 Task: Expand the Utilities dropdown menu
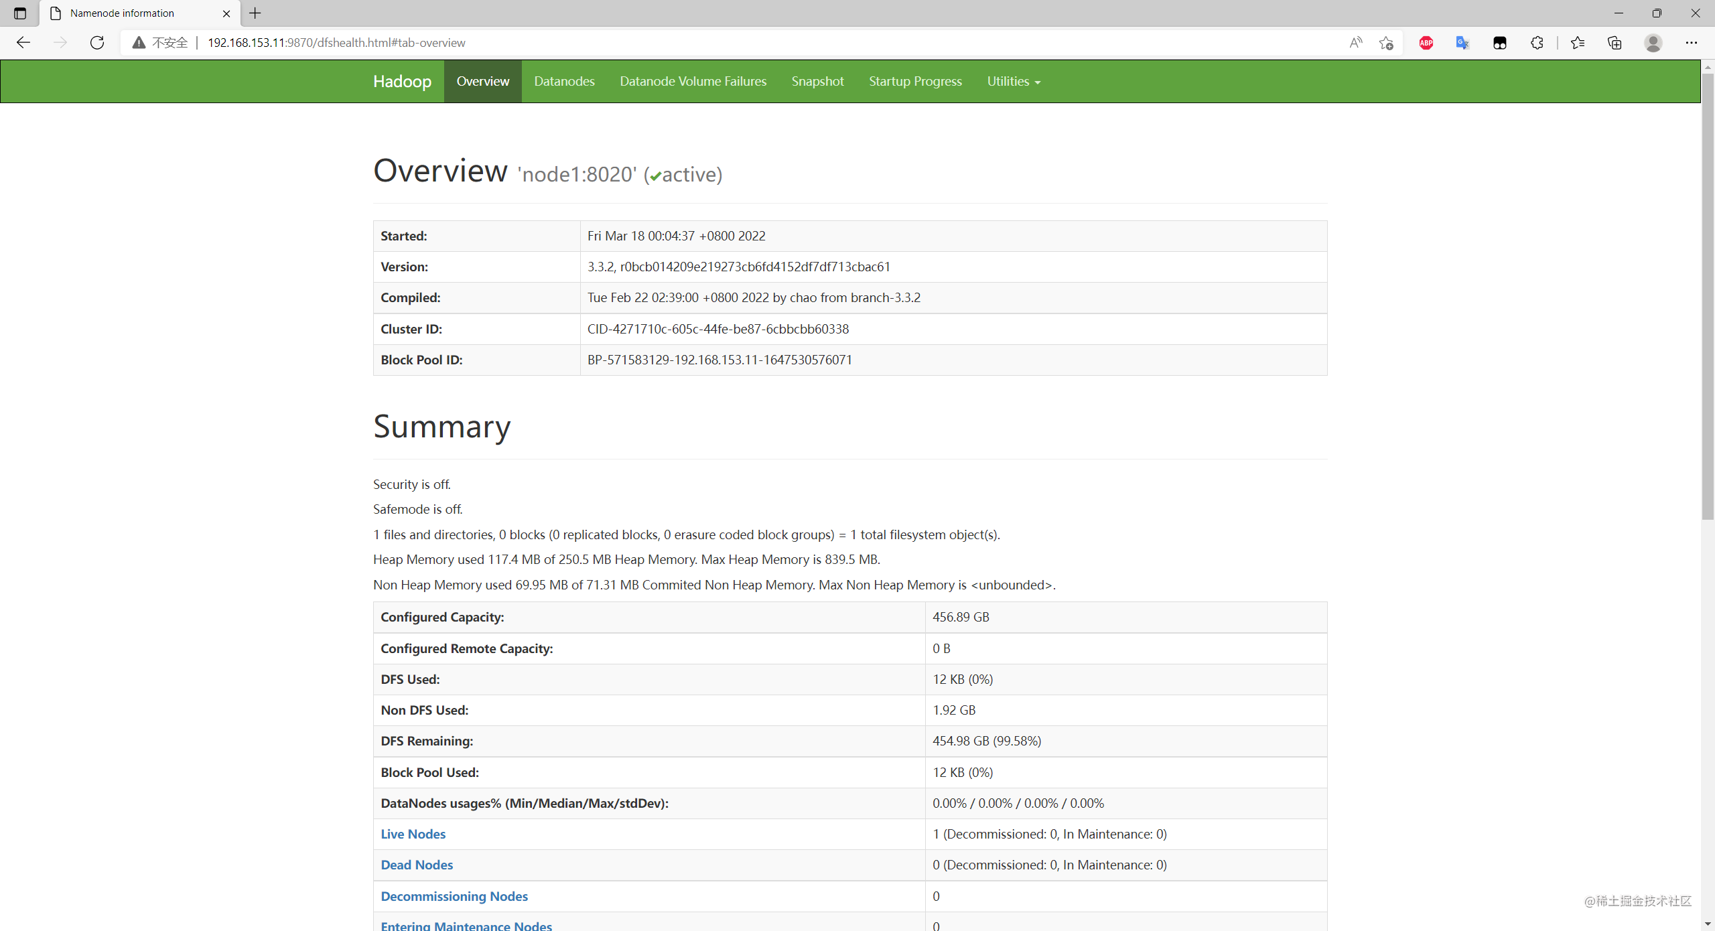point(1012,80)
